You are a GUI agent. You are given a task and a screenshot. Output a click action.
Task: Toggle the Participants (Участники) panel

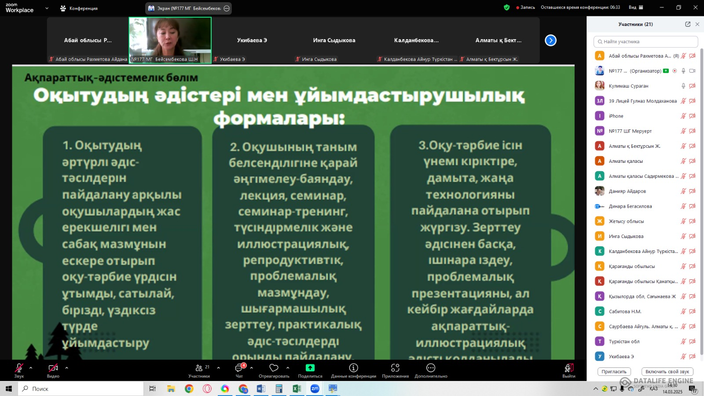pyautogui.click(x=199, y=368)
